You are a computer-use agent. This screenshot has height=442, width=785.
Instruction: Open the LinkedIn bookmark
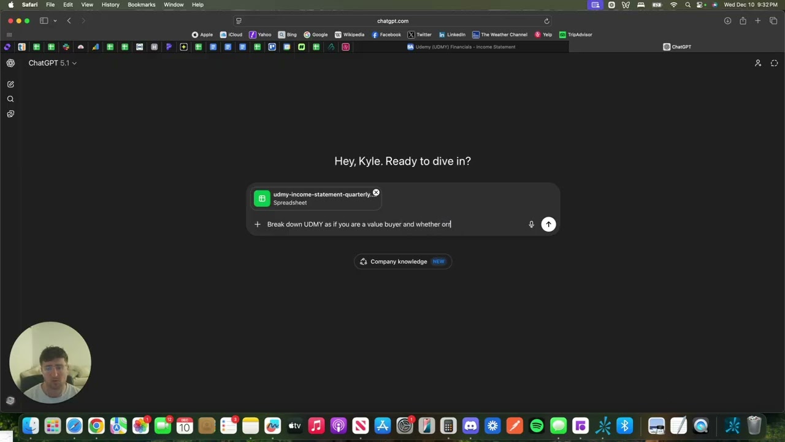[x=451, y=34]
